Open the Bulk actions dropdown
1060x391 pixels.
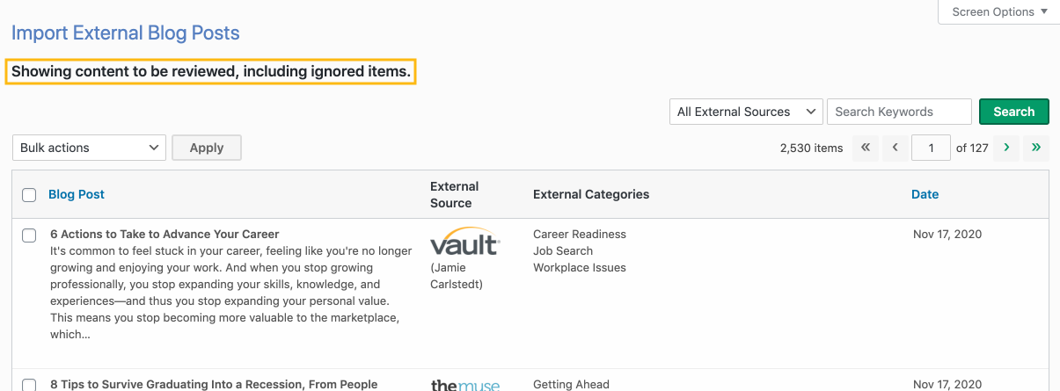pyautogui.click(x=89, y=148)
